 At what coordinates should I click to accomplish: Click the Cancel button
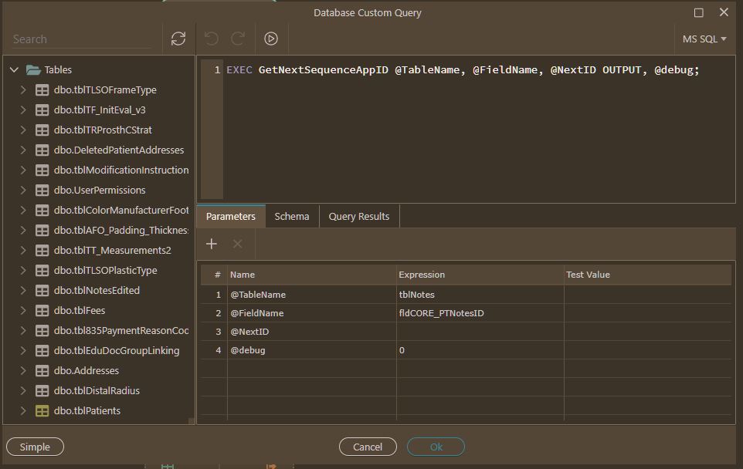point(368,447)
